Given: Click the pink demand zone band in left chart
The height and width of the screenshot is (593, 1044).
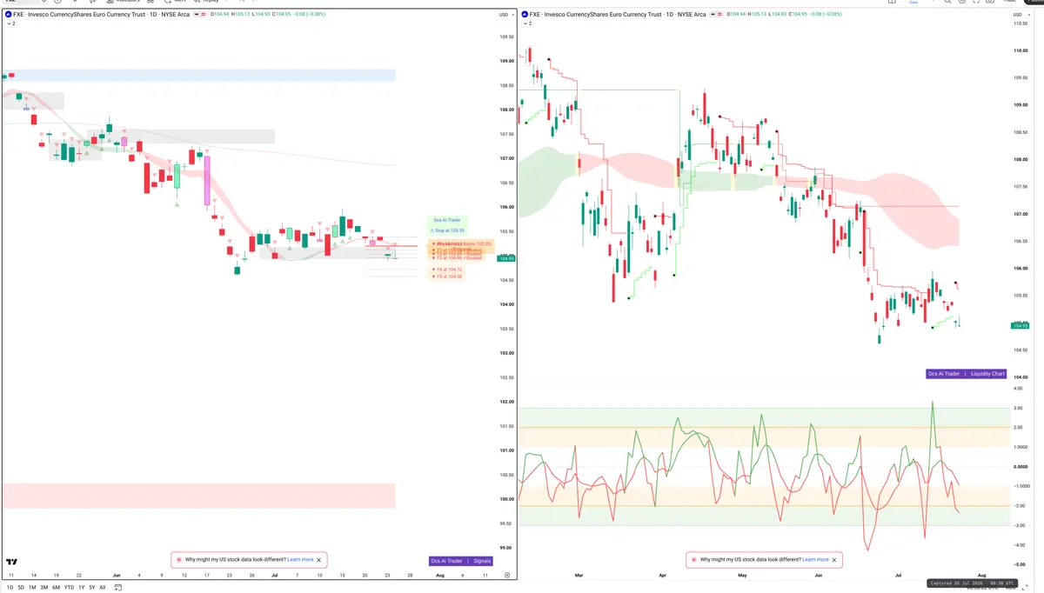Looking at the screenshot, I should [199, 496].
